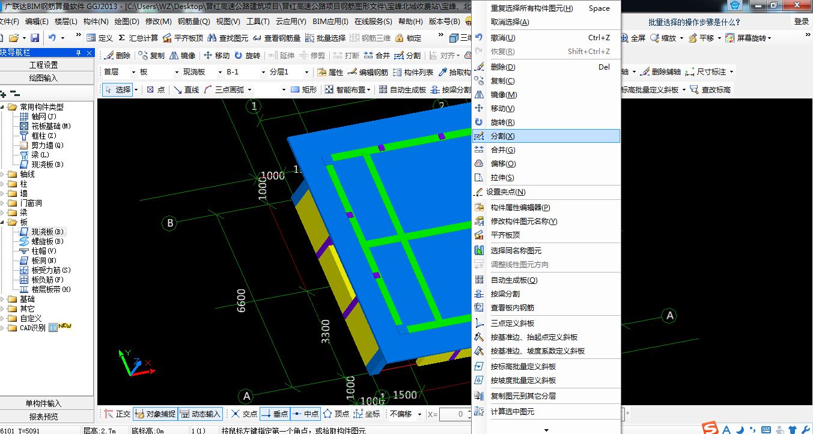Click the Sogou input method tray icon

pyautogui.click(x=711, y=428)
